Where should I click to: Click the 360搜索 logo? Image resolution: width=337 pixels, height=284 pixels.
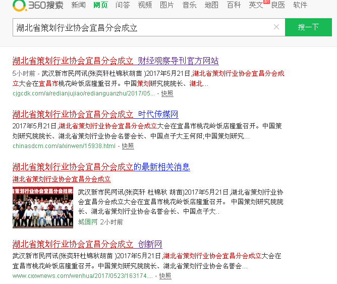pyautogui.click(x=38, y=6)
